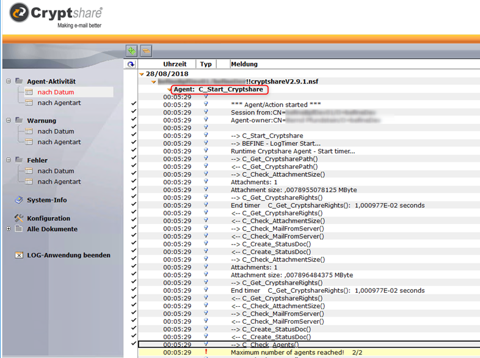Open nach Agentart under Warnung

(59, 142)
